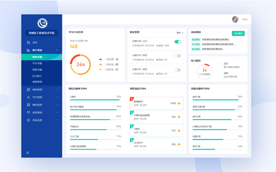Go to 总览 overview label
The image size is (276, 172).
click(34, 43)
